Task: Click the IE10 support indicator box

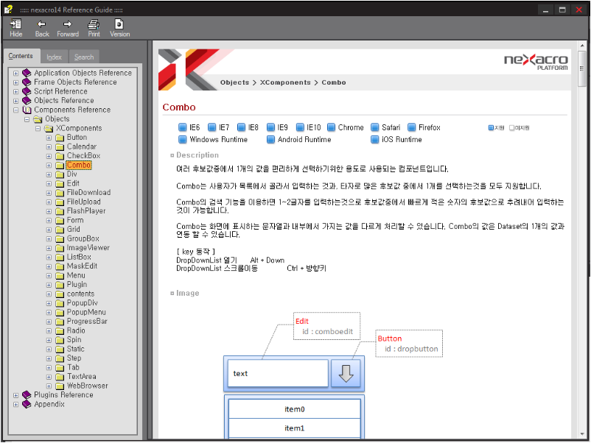Action: click(300, 127)
